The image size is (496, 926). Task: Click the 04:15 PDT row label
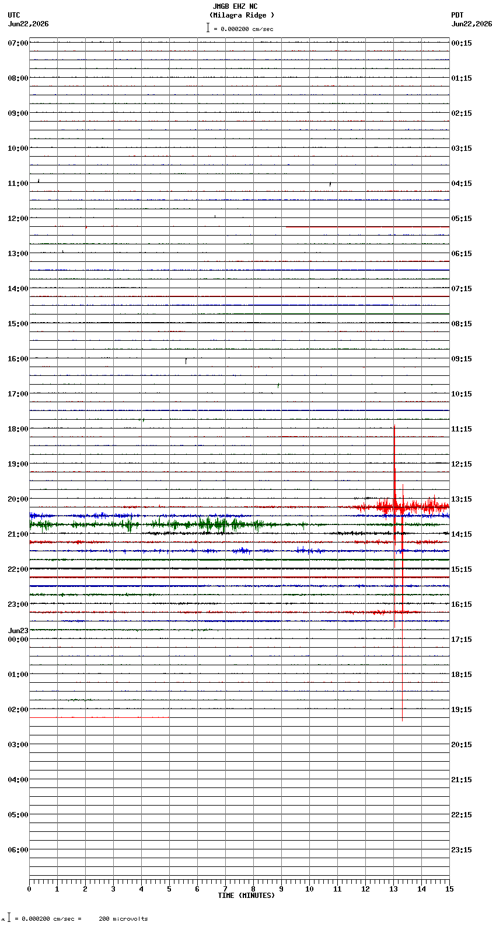(462, 184)
